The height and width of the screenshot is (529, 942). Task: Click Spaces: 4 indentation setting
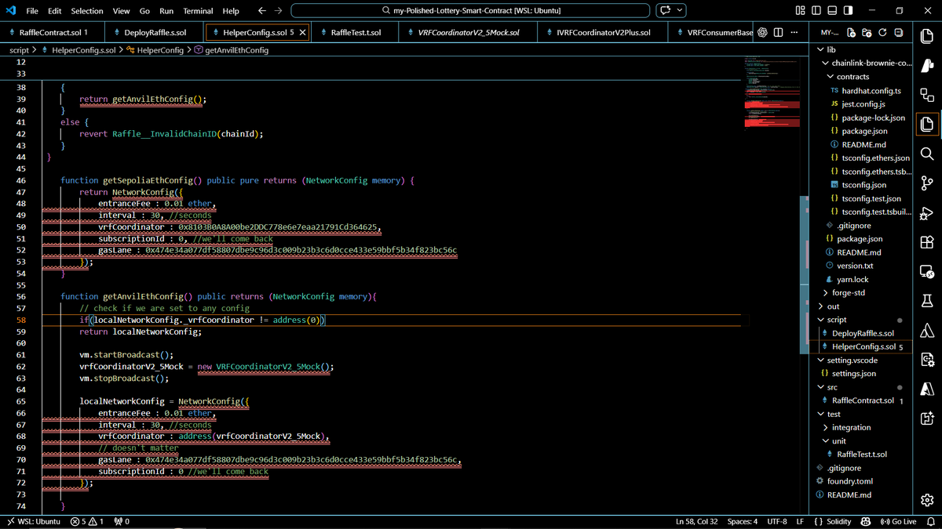click(x=743, y=521)
